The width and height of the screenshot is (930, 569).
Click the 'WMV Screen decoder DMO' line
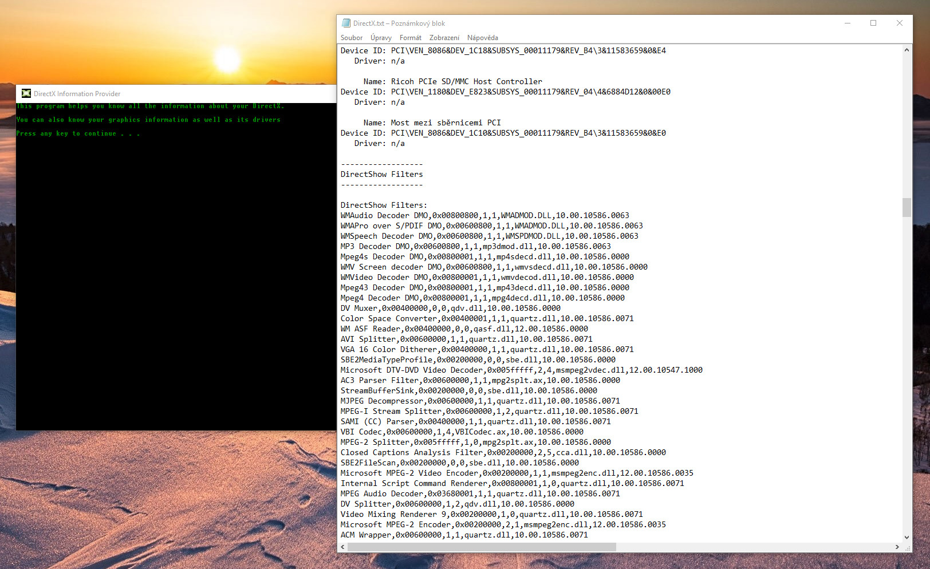click(494, 267)
